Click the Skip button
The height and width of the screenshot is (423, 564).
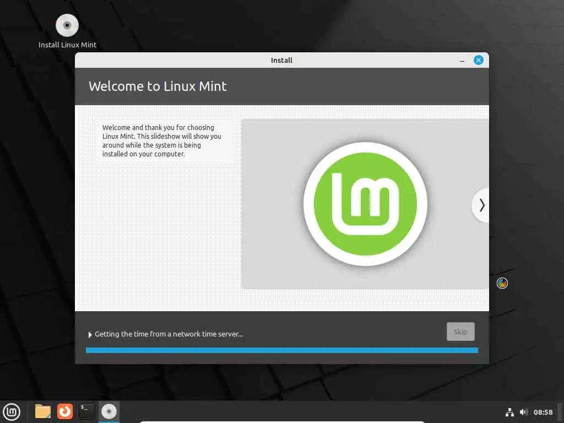point(460,332)
